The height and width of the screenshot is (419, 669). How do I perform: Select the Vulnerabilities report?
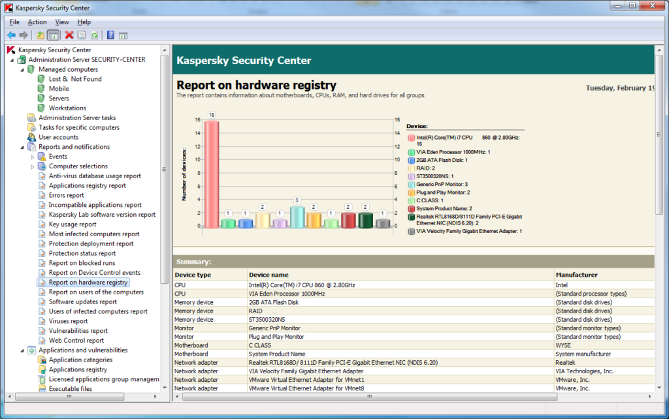pyautogui.click(x=78, y=331)
